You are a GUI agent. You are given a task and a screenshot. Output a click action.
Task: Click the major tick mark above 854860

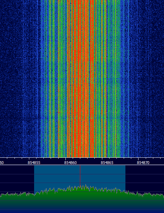[x=65, y=159]
